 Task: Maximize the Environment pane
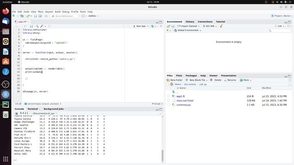click(289, 22)
